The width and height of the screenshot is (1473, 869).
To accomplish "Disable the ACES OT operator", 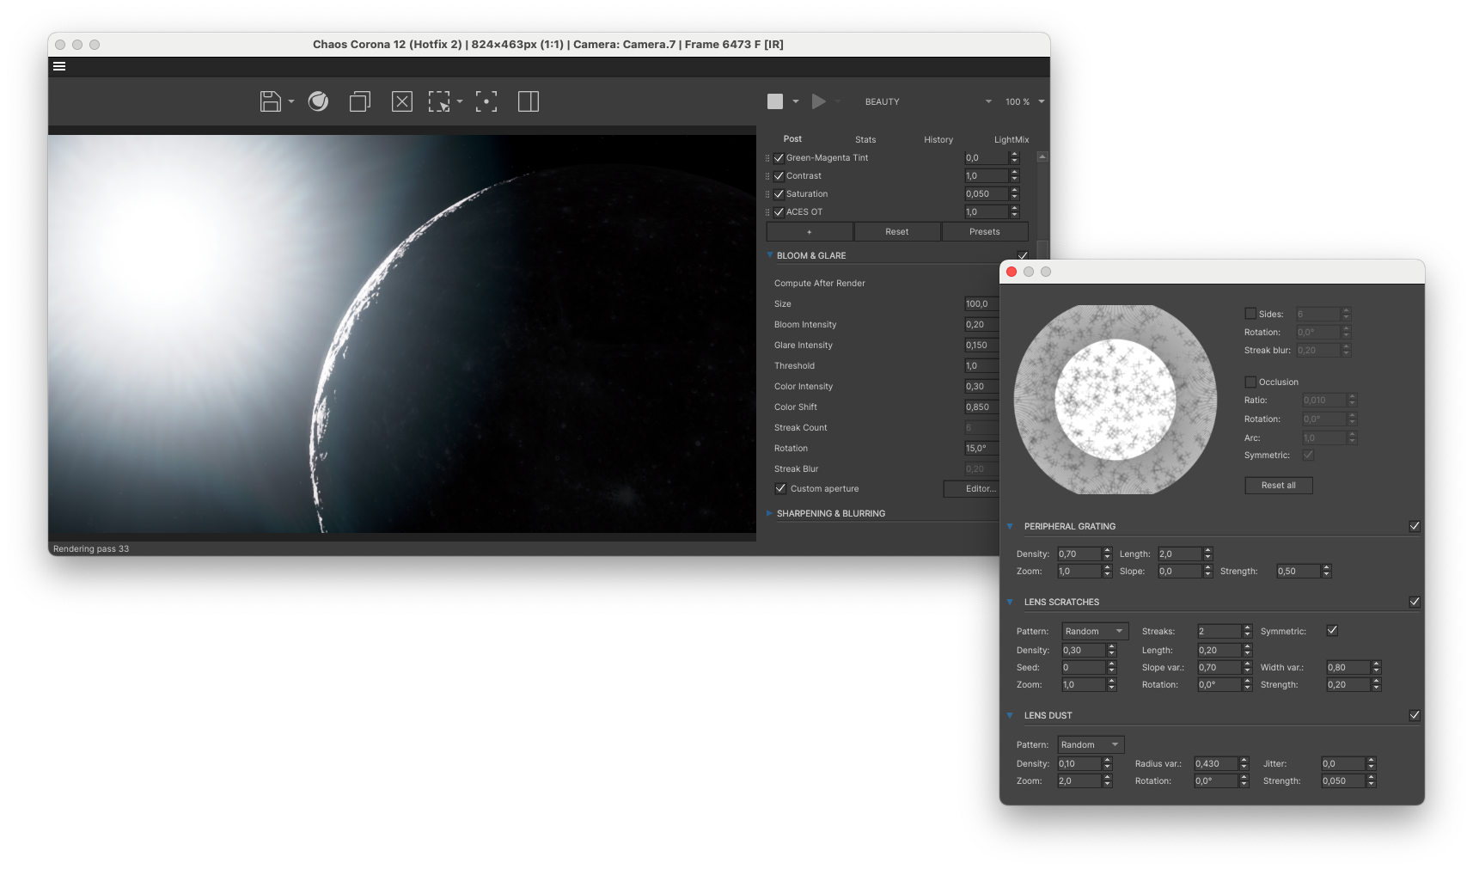I will tap(779, 212).
